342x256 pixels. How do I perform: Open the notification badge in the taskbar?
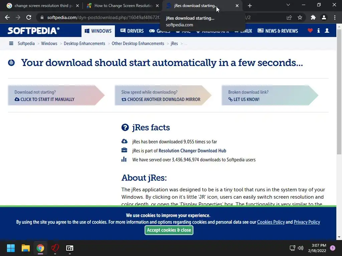pyautogui.click(x=332, y=248)
